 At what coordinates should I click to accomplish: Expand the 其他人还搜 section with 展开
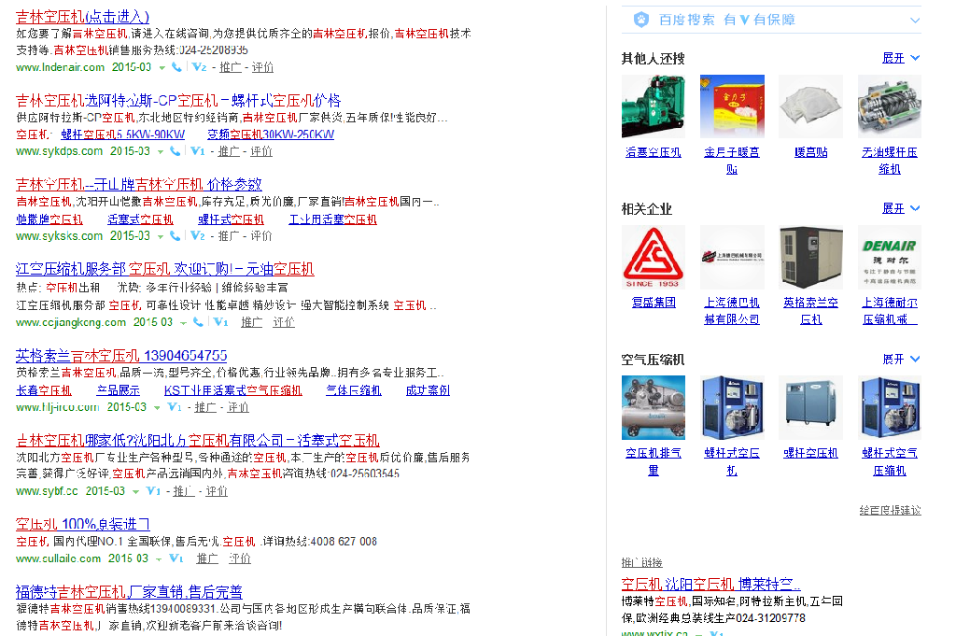click(x=901, y=58)
